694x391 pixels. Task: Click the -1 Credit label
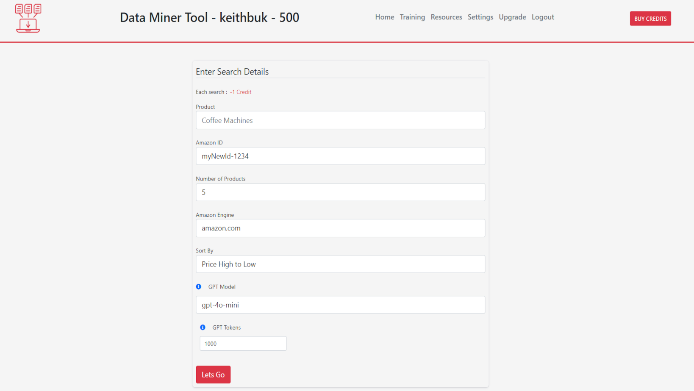point(240,92)
